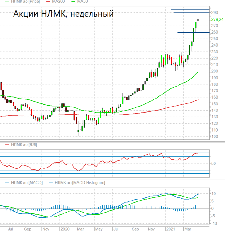Click the 2020 label on time axis
Screen dimensions: 225x231
click(65, 229)
